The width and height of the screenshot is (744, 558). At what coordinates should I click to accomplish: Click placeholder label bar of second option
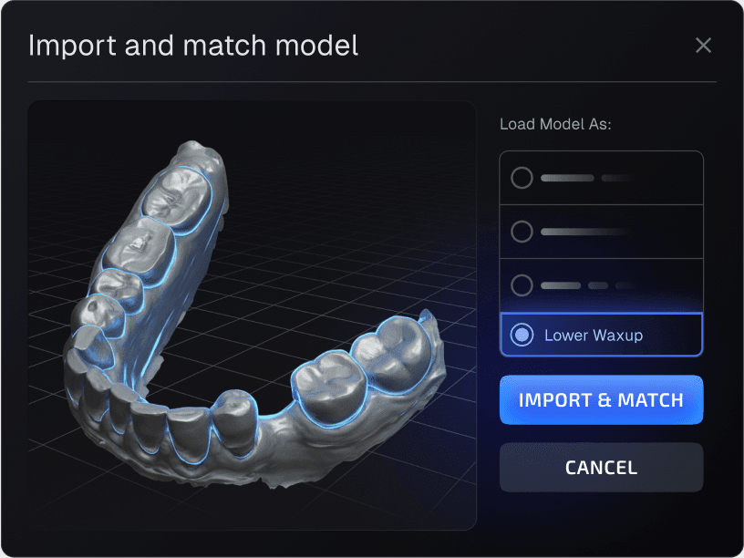tap(586, 232)
